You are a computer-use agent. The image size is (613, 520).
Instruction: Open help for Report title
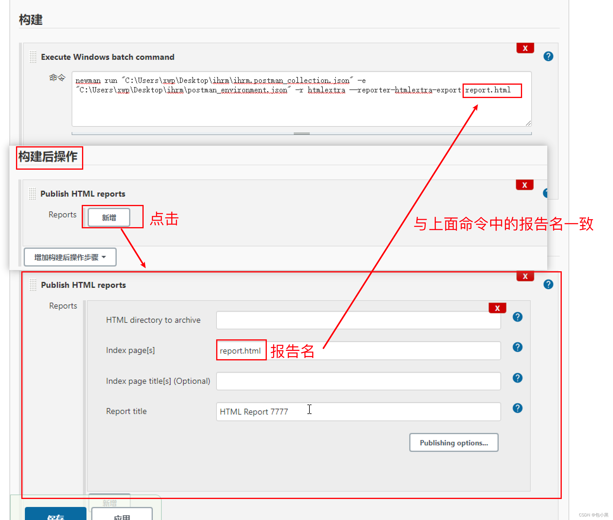point(517,408)
